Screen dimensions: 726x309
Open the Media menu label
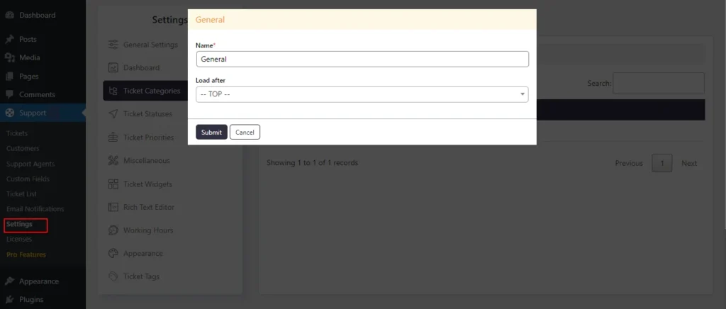tap(30, 58)
